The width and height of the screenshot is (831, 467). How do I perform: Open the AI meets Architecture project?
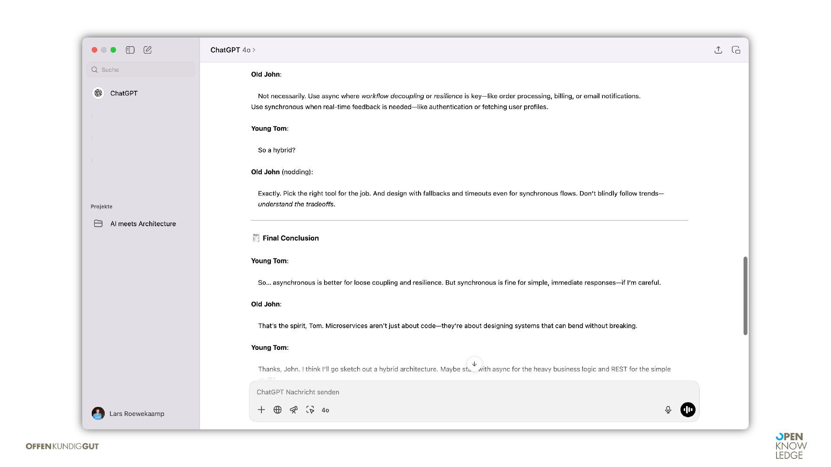tap(142, 224)
